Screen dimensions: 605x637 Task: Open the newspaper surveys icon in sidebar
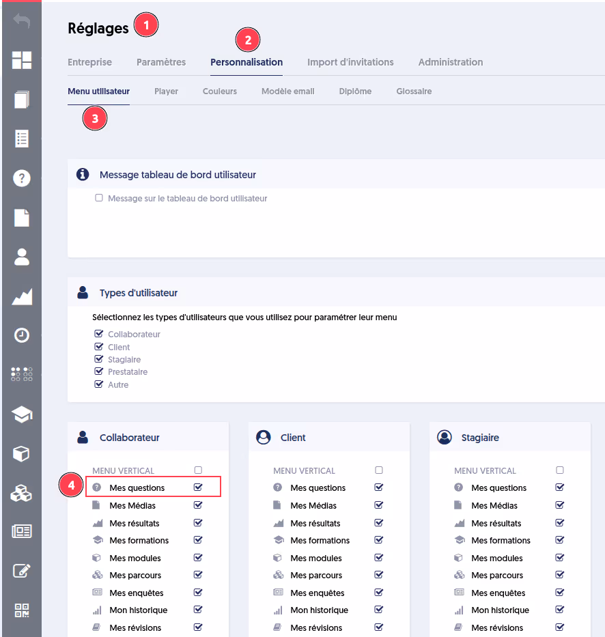tap(22, 531)
